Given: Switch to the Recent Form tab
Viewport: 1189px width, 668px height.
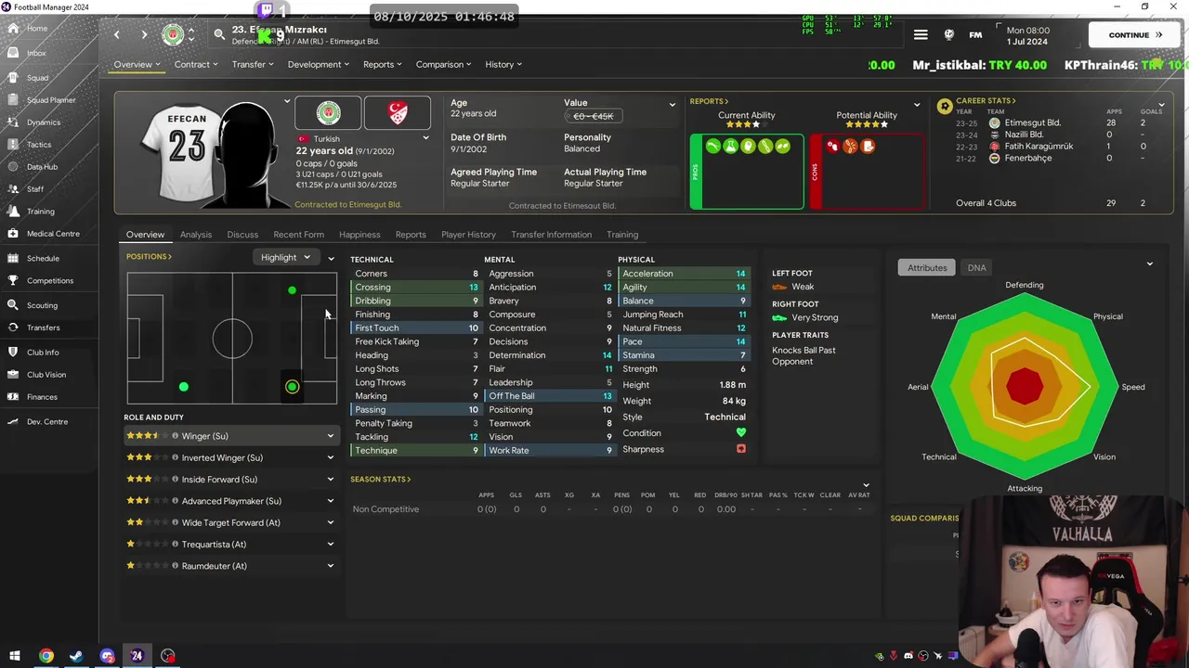Looking at the screenshot, I should click(x=298, y=235).
